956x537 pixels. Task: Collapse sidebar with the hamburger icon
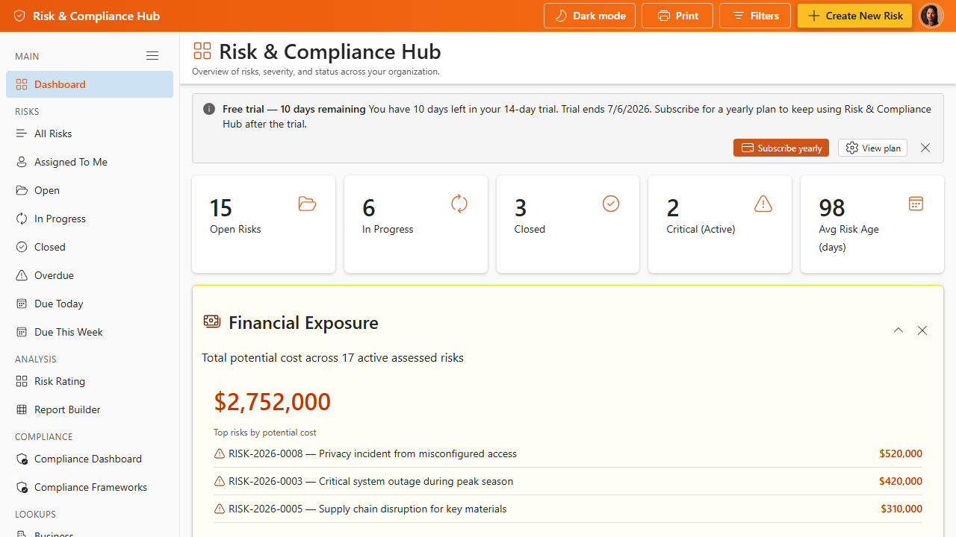point(152,56)
